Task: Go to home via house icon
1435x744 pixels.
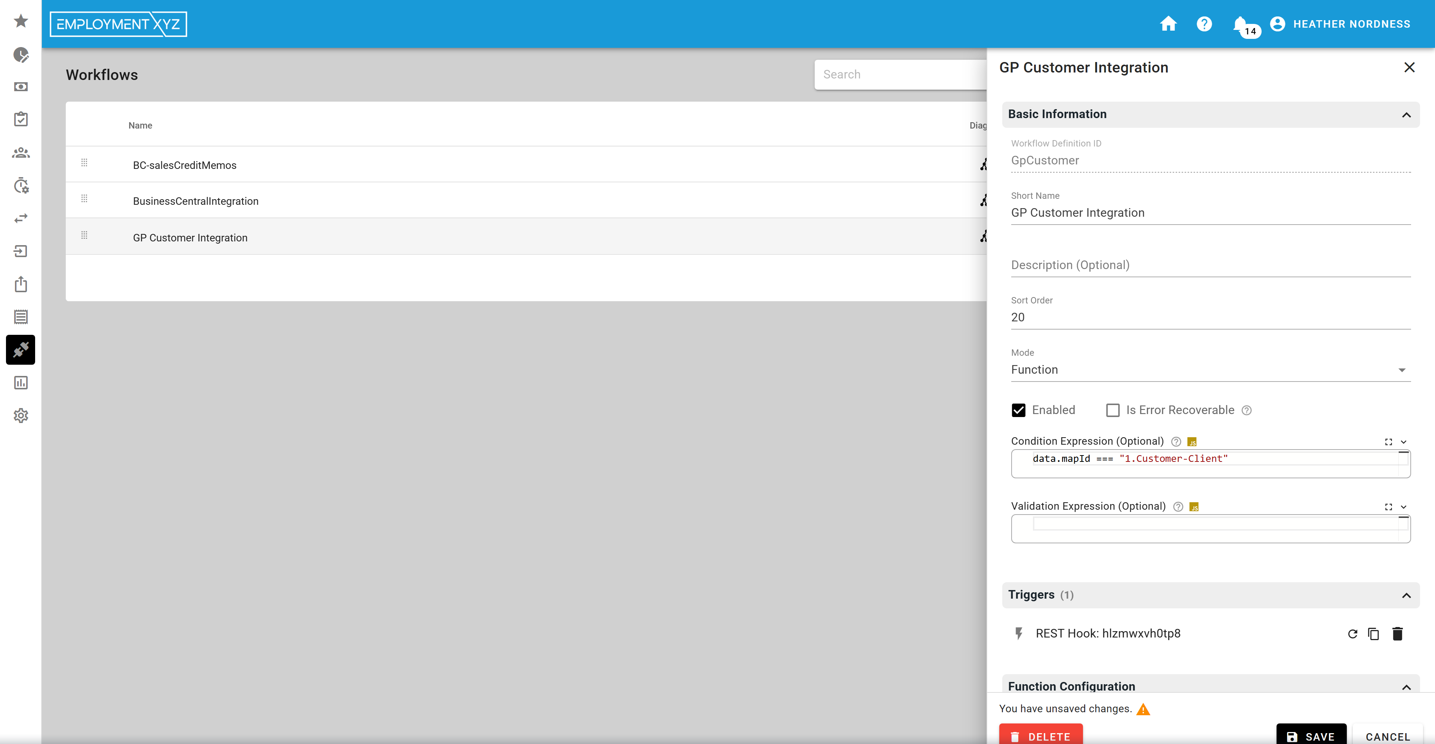Action: click(x=1168, y=24)
